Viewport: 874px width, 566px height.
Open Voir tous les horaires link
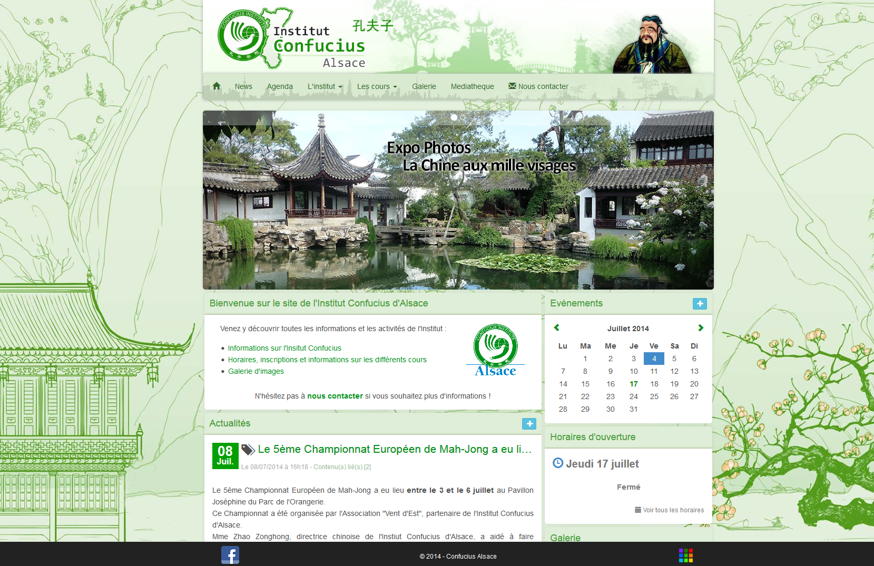[x=669, y=510]
